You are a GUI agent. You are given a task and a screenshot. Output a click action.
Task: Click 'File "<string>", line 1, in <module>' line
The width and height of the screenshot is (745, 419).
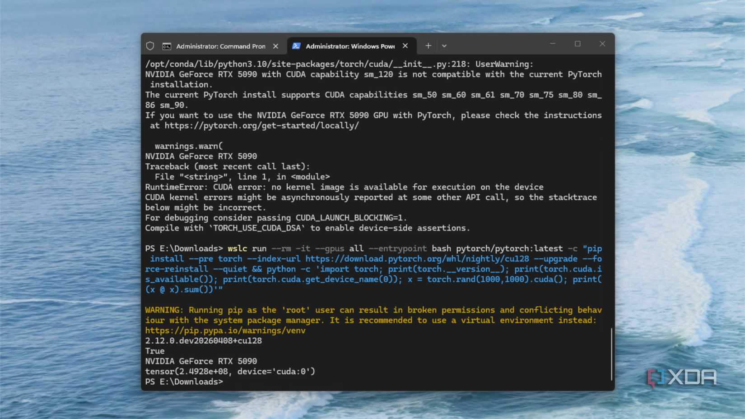click(x=242, y=177)
